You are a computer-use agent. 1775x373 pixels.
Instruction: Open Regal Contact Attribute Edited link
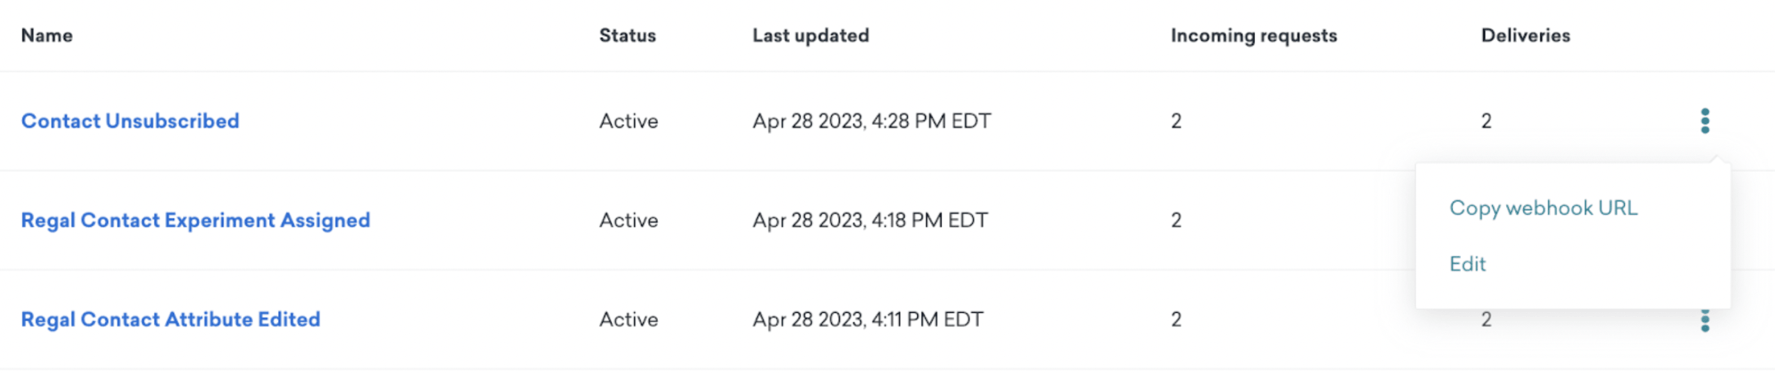[170, 319]
